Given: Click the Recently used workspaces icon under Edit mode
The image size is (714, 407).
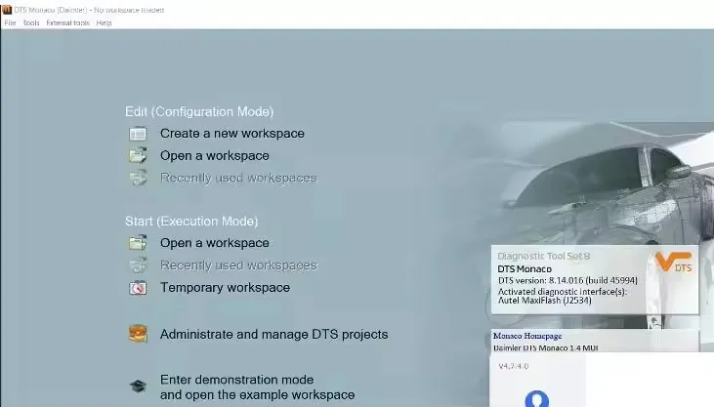Looking at the screenshot, I should (138, 178).
